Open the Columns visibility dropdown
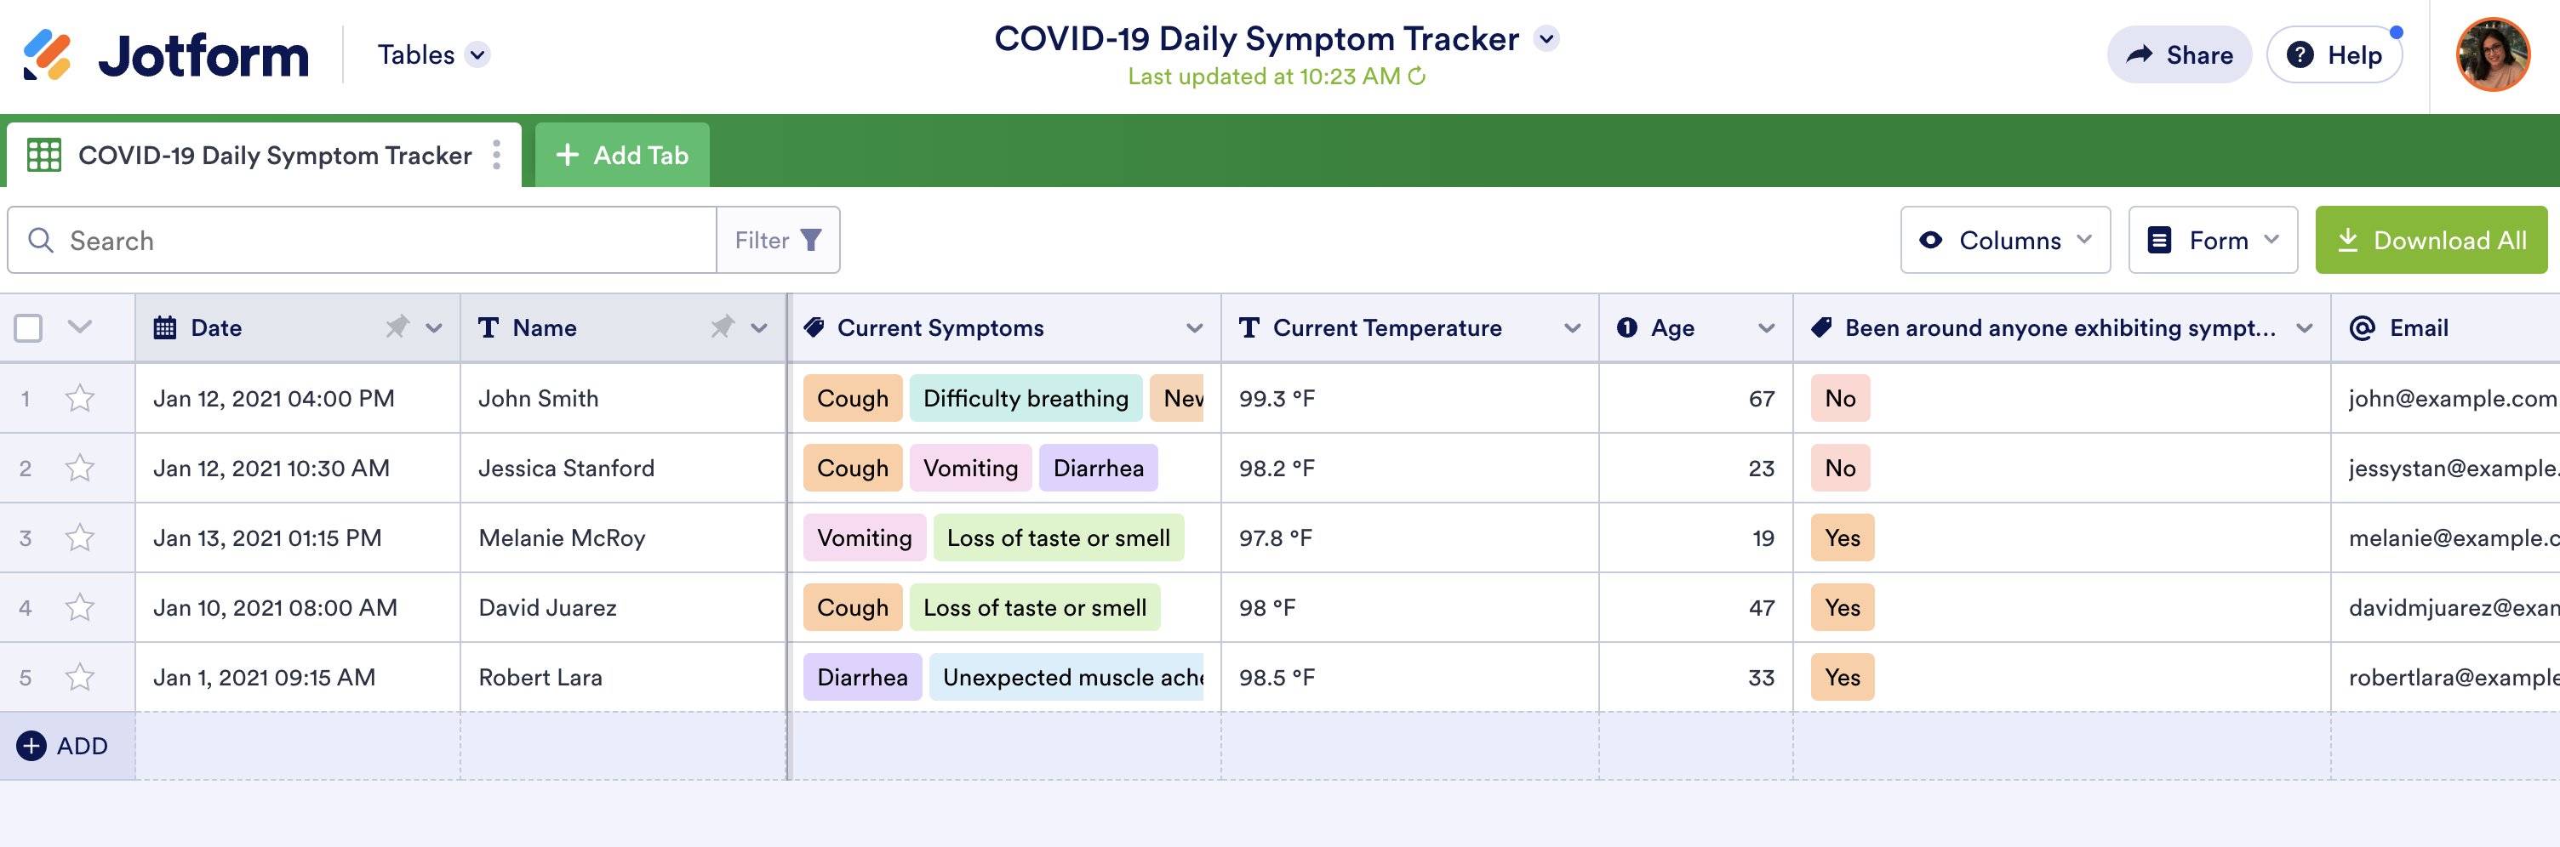Viewport: 2560px width, 847px height. click(x=2005, y=241)
